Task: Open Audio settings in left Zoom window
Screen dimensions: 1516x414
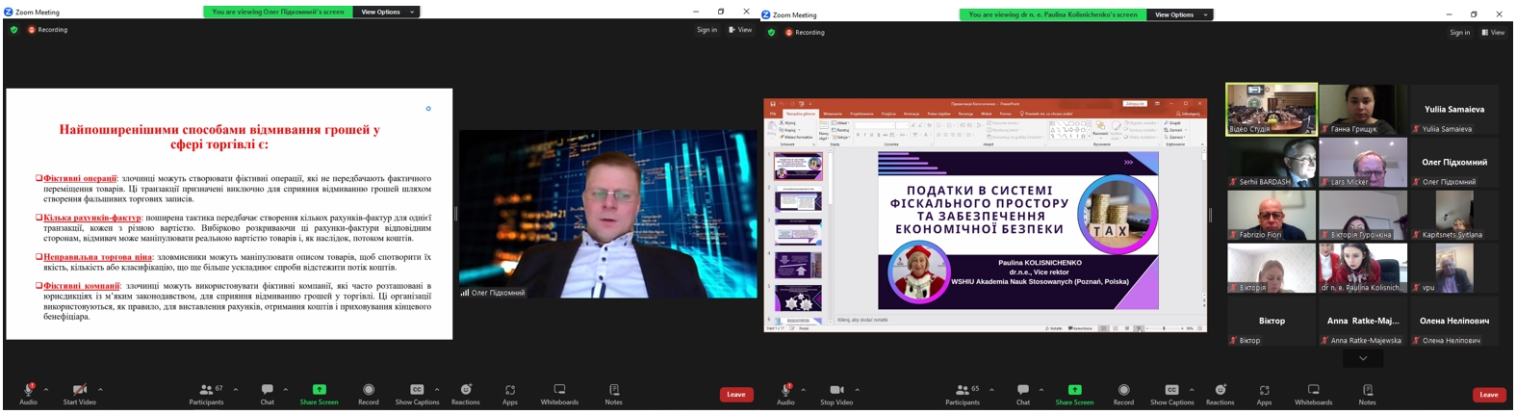Action: [x=29, y=394]
